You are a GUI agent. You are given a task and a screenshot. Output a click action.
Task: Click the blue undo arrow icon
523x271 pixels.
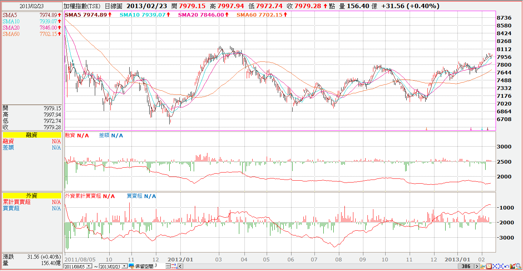(x=507, y=266)
